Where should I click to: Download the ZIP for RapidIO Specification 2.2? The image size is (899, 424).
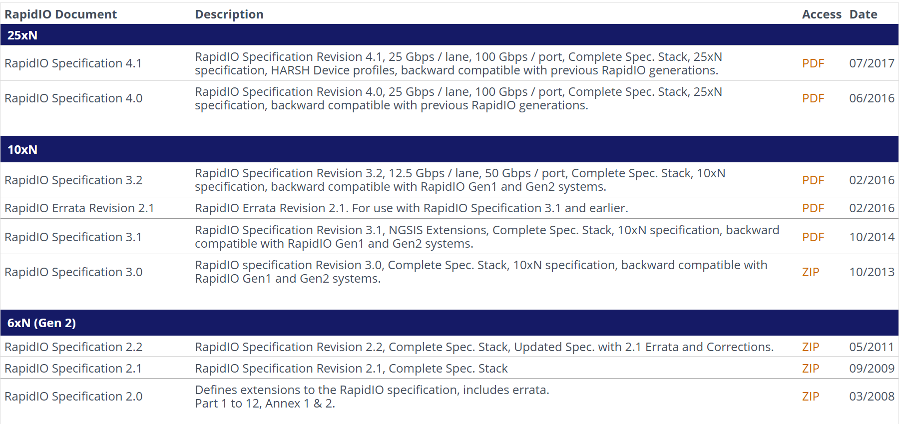click(810, 347)
